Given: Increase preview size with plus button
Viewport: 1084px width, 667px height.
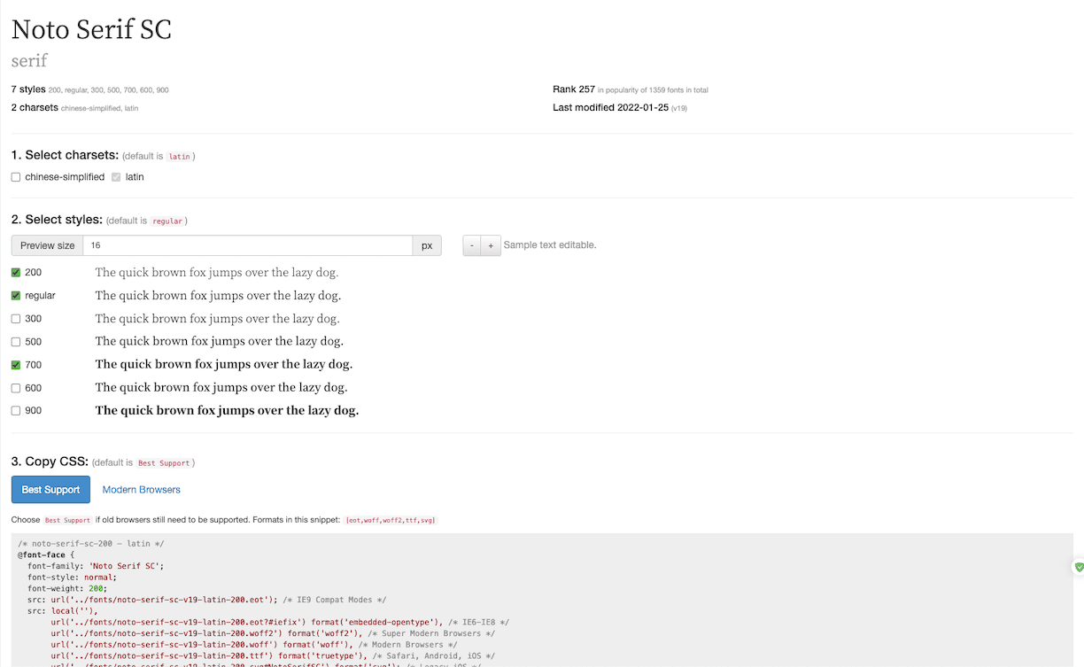Looking at the screenshot, I should coord(491,245).
